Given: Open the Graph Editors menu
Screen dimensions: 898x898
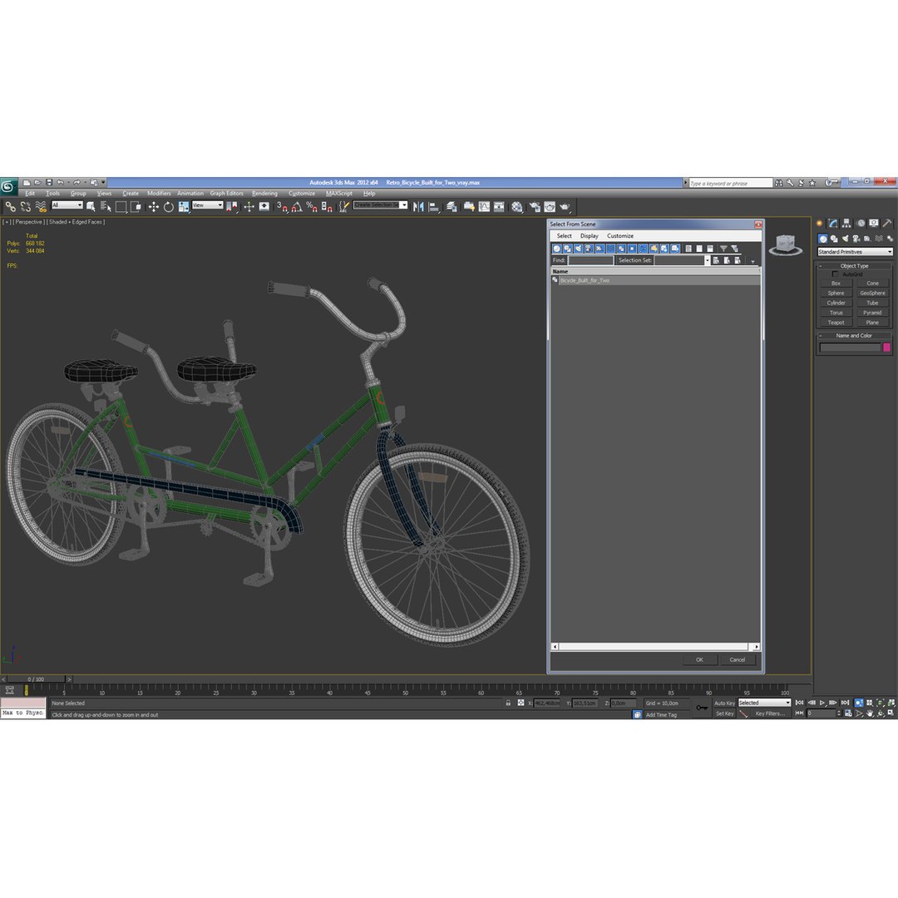Looking at the screenshot, I should coord(226,194).
